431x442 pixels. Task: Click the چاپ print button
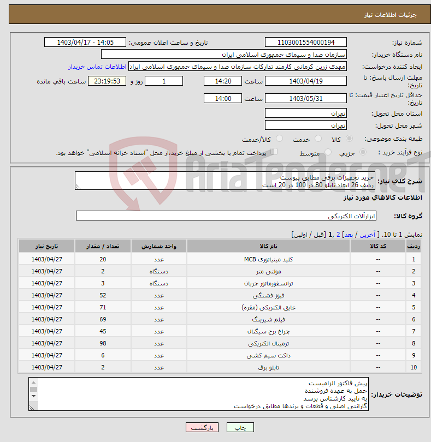point(240,427)
